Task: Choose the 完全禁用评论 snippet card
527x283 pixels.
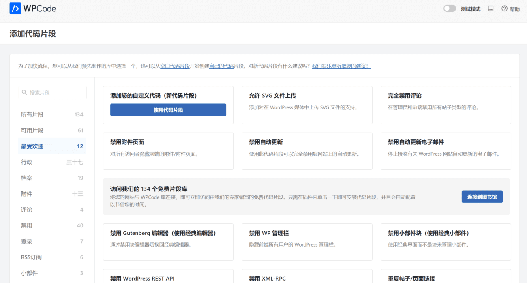Action: (x=446, y=105)
